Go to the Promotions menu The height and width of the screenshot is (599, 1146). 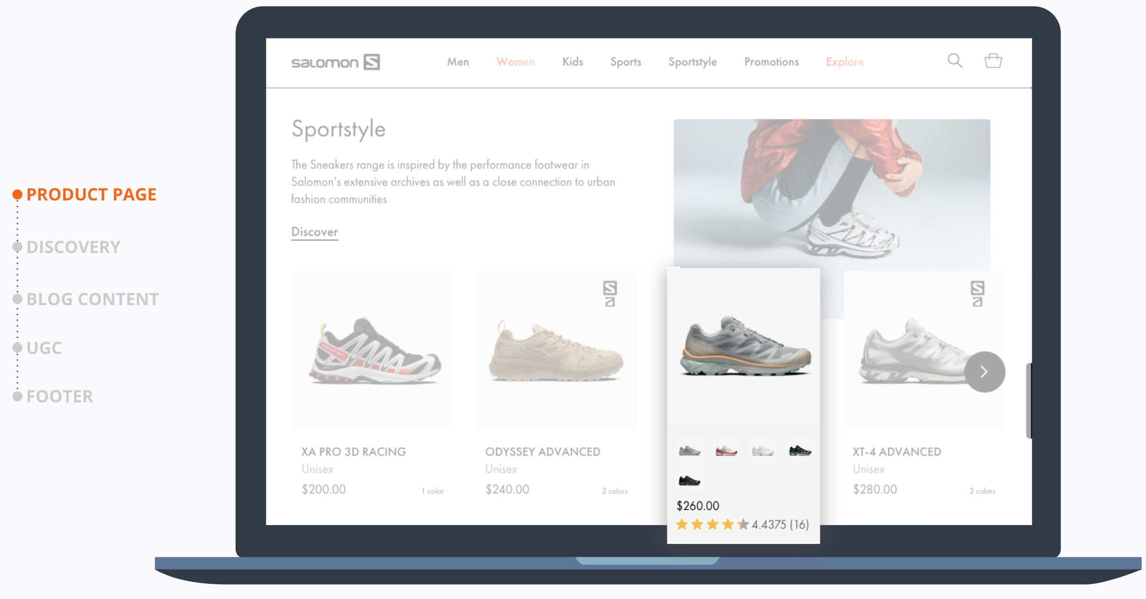(771, 62)
